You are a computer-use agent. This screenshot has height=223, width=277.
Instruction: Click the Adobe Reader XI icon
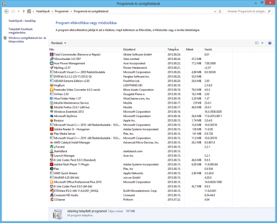(52, 129)
